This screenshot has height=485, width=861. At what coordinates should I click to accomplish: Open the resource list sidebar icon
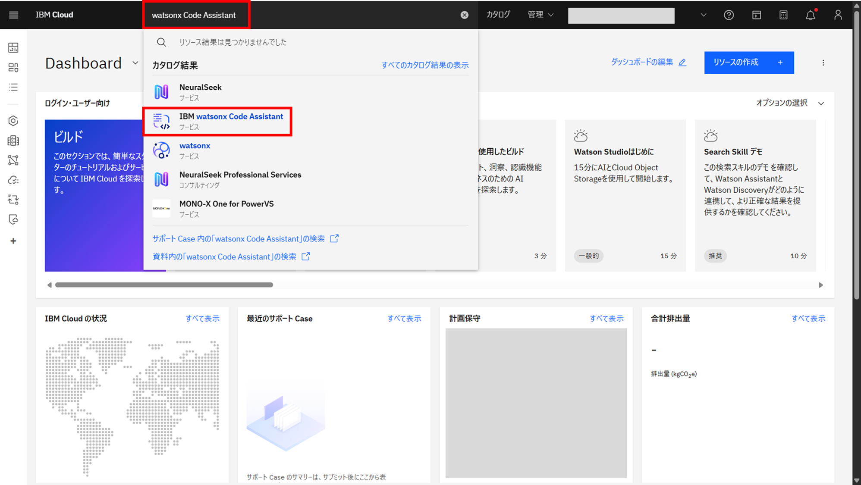pos(13,88)
